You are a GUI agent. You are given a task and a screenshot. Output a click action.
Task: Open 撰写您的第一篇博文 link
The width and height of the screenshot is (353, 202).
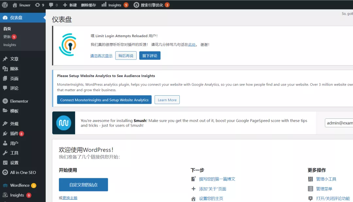tap(217, 179)
